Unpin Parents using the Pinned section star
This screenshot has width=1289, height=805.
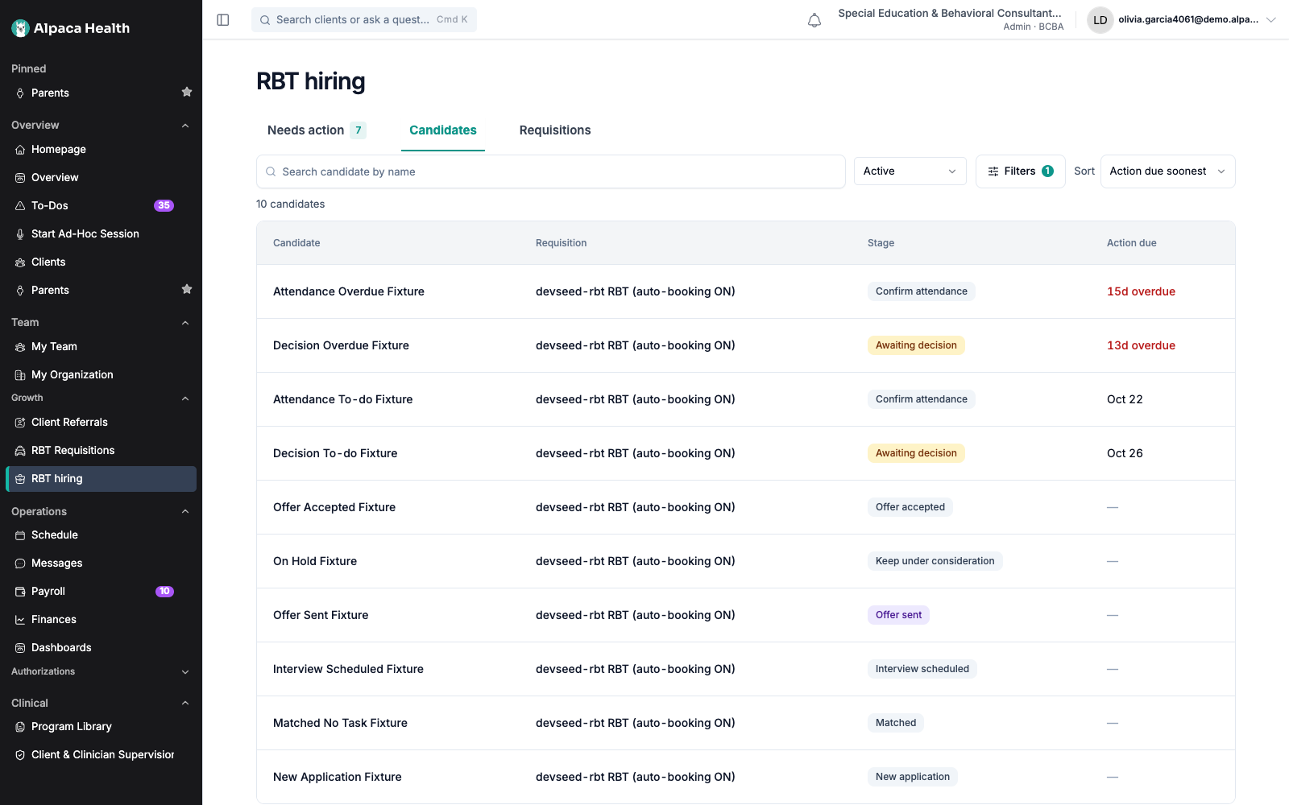pos(187,93)
